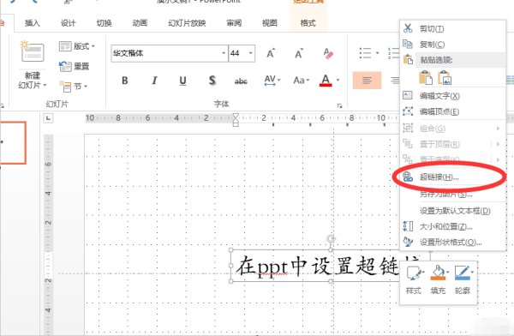Click the Outline (轮廓) mini toolbar icon
This screenshot has width=514, height=336.
463,279
